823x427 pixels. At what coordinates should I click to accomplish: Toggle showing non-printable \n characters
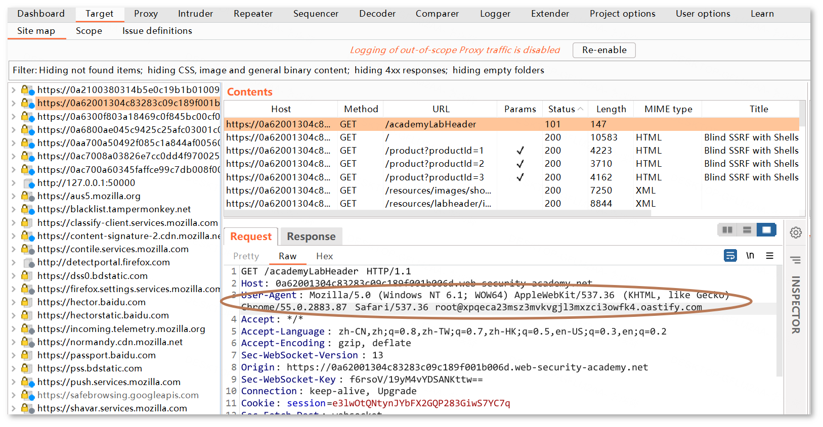click(x=750, y=256)
